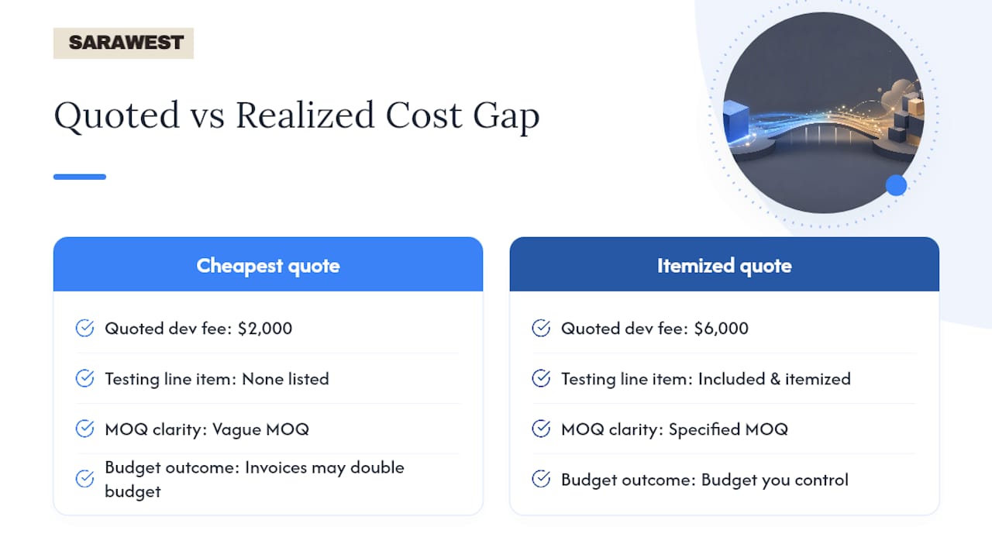992x558 pixels.
Task: Click the text Quoted dev fee: $2,000
Action: point(198,328)
